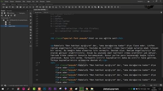Toggle INS insert mode in status bar
The height and width of the screenshot is (91, 163).
[x=151, y=85]
